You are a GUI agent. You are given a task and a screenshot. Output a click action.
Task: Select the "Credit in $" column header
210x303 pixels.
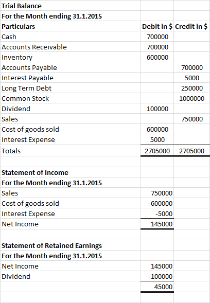191,26
